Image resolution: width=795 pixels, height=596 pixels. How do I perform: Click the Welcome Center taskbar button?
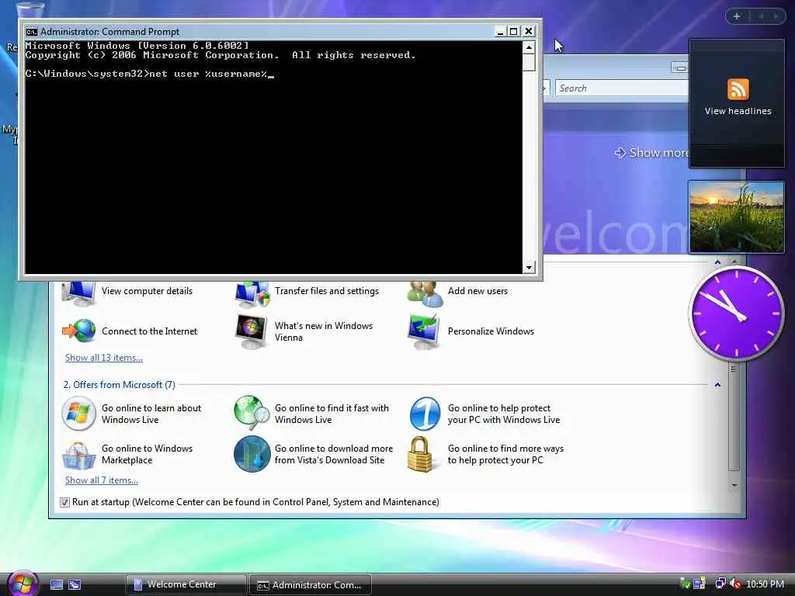coord(186,584)
